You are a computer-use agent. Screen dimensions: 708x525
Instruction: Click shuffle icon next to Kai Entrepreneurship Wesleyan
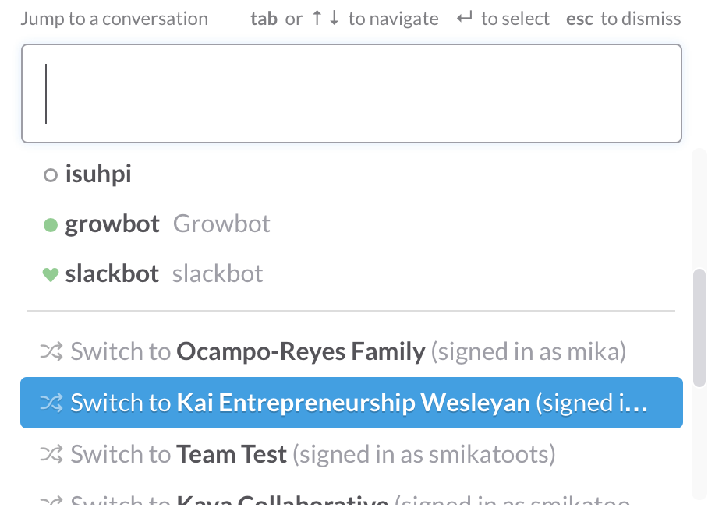51,403
